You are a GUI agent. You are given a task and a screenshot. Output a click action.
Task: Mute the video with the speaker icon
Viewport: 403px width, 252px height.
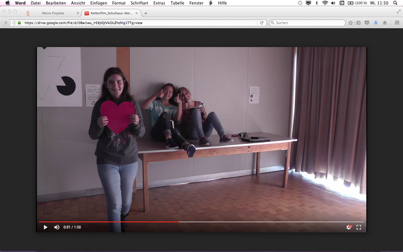(x=57, y=227)
